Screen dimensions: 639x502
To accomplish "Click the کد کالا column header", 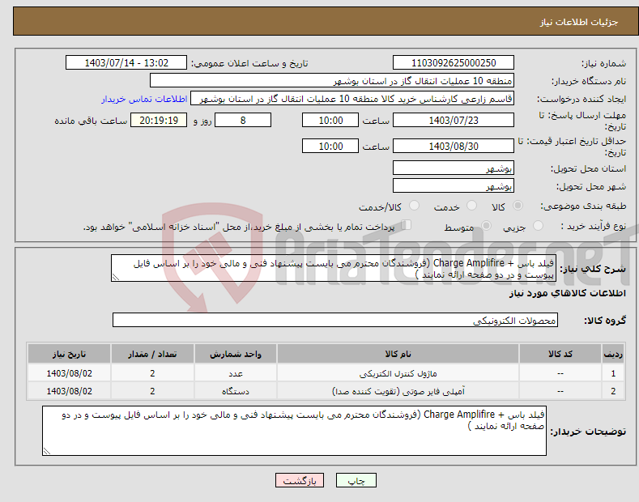I will click(560, 354).
